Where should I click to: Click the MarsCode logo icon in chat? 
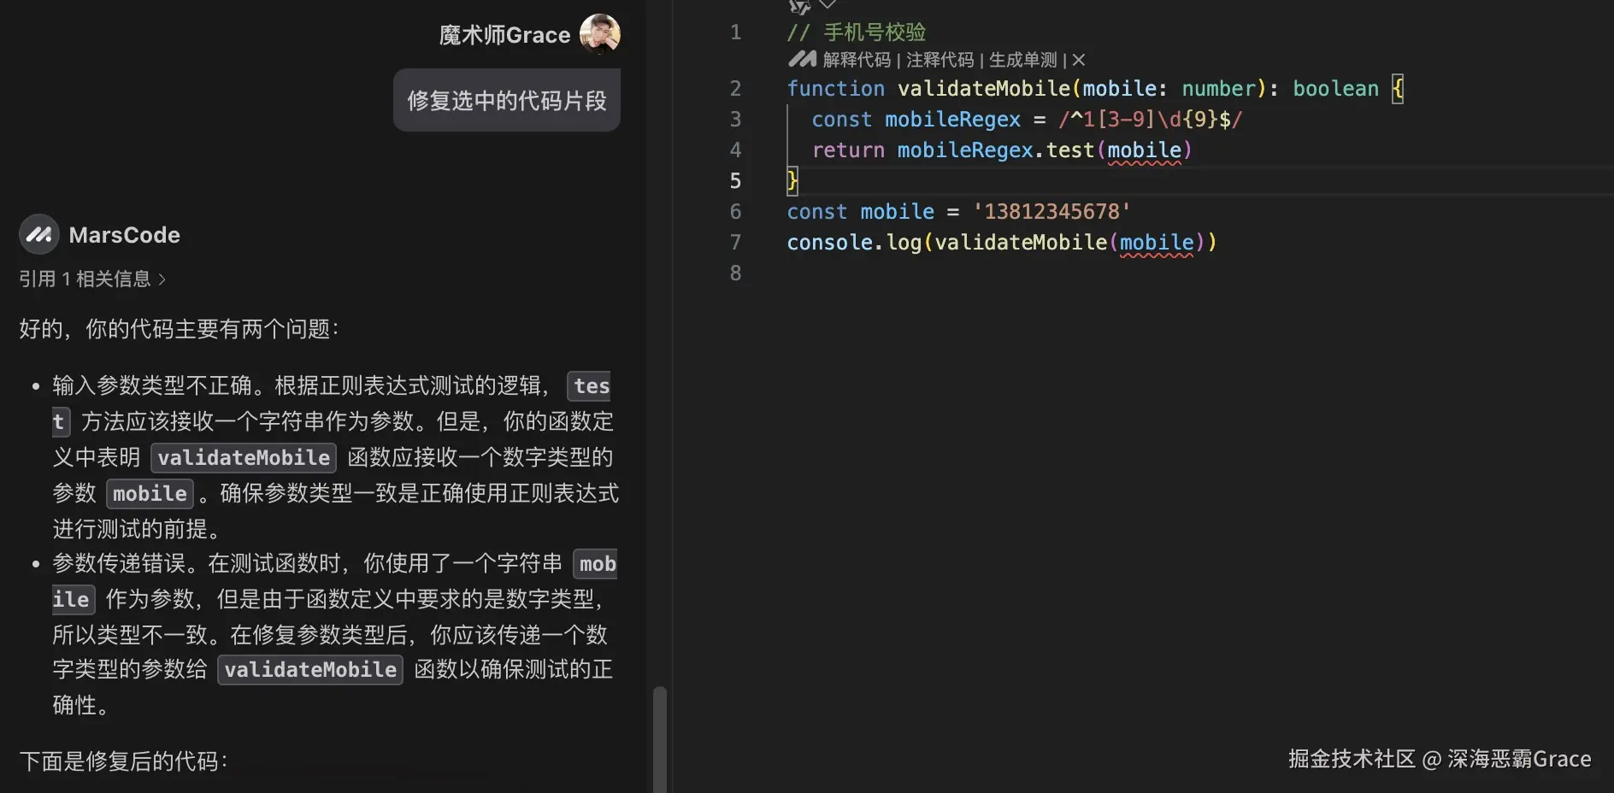[x=39, y=234]
